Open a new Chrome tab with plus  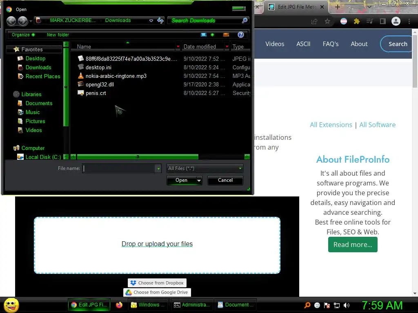click(337, 7)
